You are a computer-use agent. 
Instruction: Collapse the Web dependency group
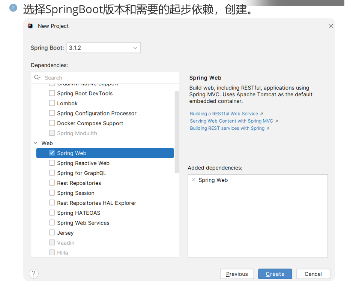pyautogui.click(x=35, y=143)
